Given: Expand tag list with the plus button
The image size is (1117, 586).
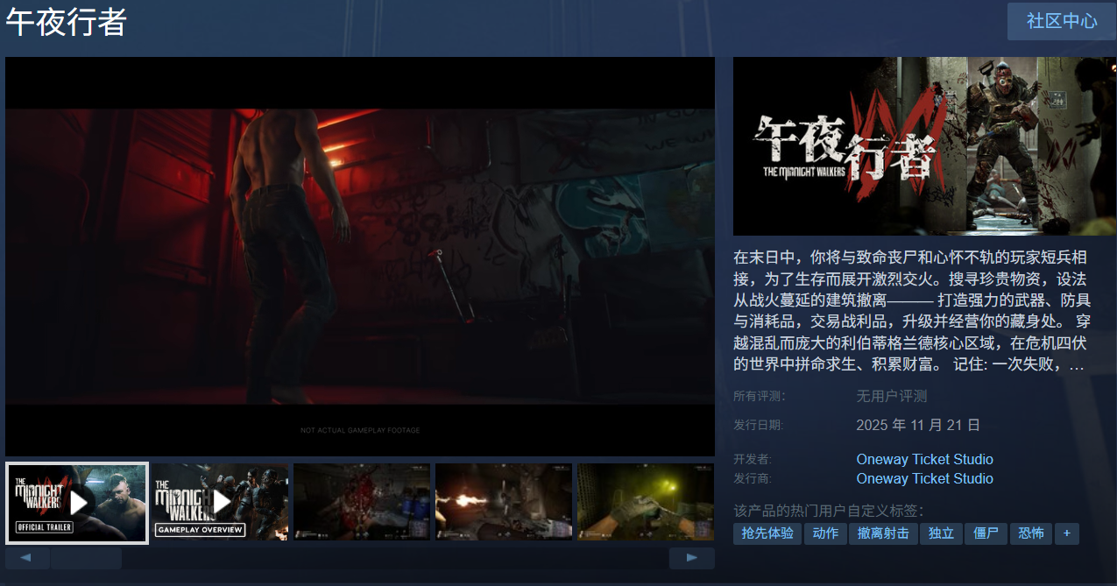Looking at the screenshot, I should [1066, 533].
